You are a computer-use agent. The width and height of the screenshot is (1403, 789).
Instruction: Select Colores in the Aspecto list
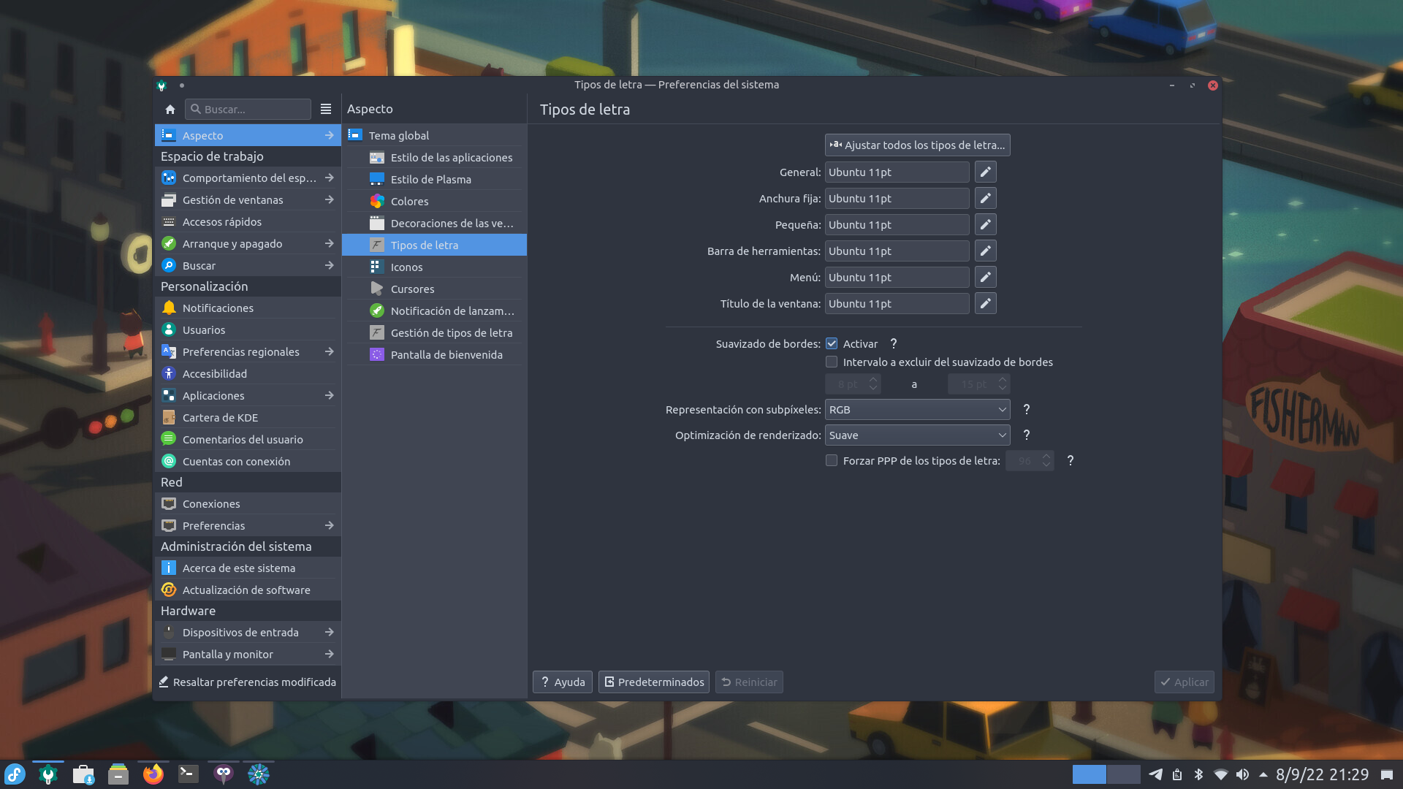409,202
